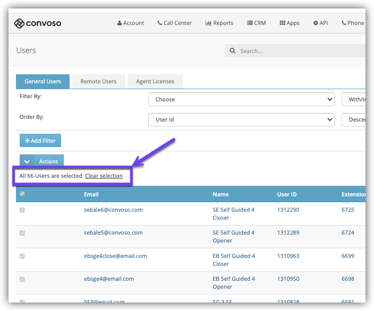The width and height of the screenshot is (374, 311).
Task: Click extension 6699
Action: click(x=348, y=256)
